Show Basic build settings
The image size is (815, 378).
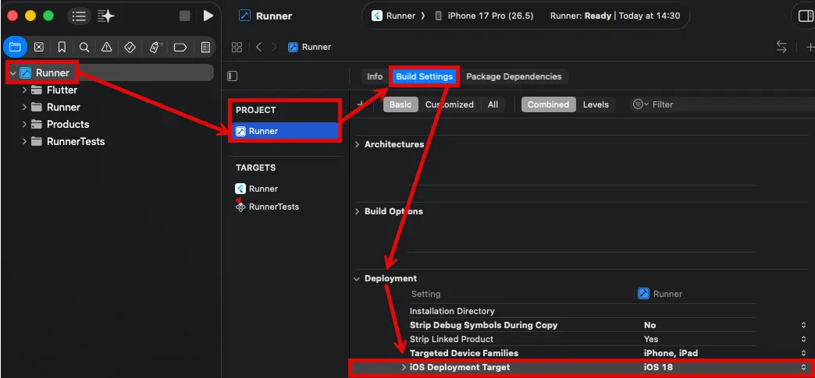(x=400, y=104)
